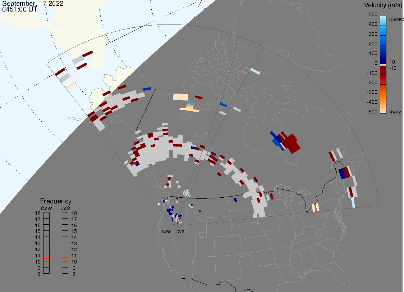Click the "cvw" radar site label on the map
404x292 pixels.
pyautogui.click(x=166, y=231)
